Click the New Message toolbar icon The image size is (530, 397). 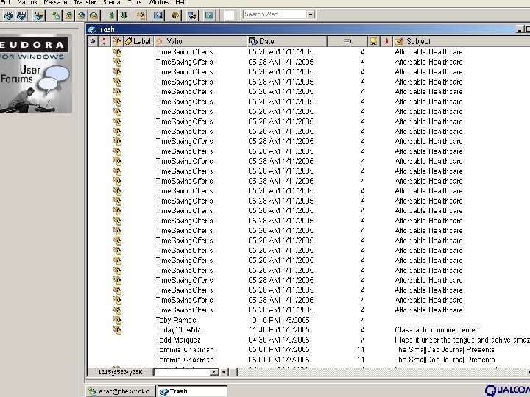(x=56, y=15)
